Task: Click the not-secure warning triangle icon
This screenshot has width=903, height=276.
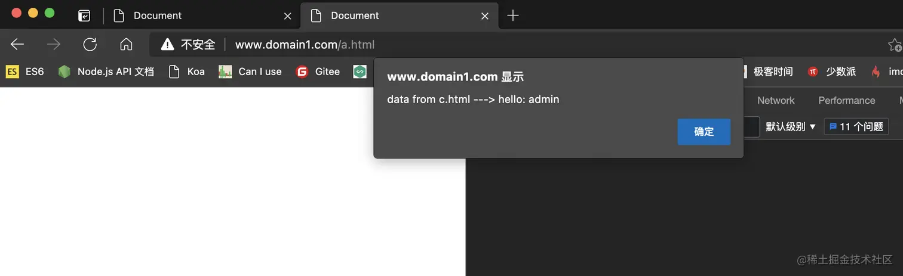Action: tap(167, 44)
